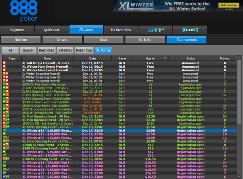This screenshot has height=179, width=243.
Task: Switch to the Beginners tab
Action: [x=17, y=30]
